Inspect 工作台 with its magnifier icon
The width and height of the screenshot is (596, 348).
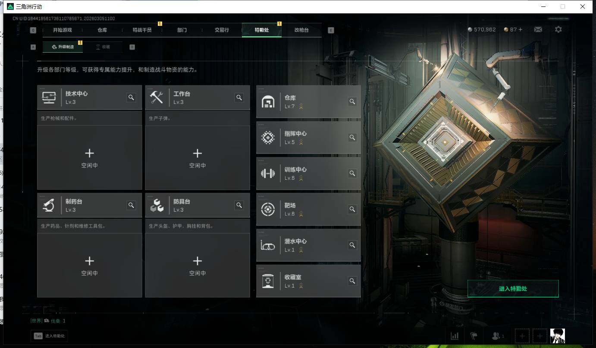[x=239, y=97]
